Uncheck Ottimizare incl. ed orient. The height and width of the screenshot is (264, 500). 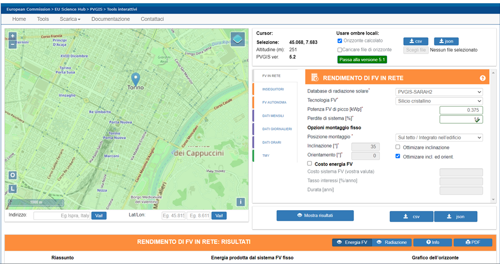pos(398,156)
